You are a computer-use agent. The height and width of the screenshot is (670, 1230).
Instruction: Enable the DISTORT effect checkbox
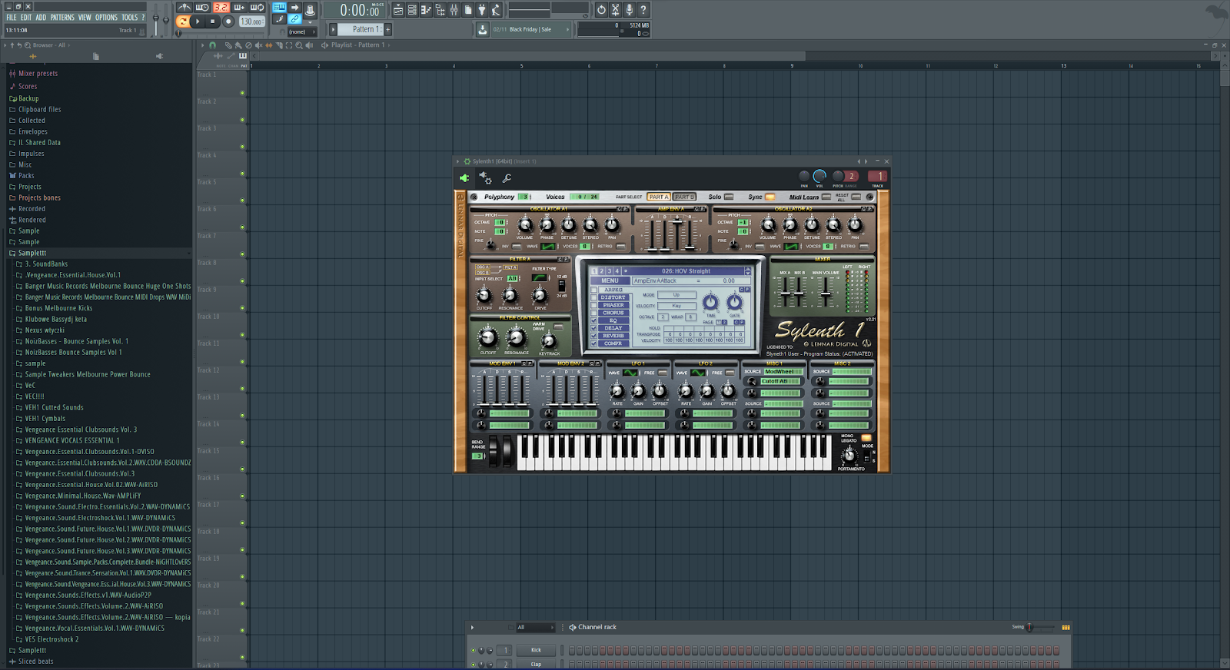[593, 297]
